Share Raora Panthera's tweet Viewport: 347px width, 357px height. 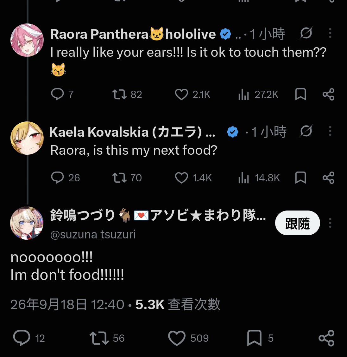coord(328,94)
